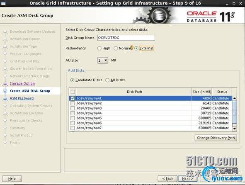
Task: Check the /dev/raw/raw2 disk checkbox
Action: [73, 103]
